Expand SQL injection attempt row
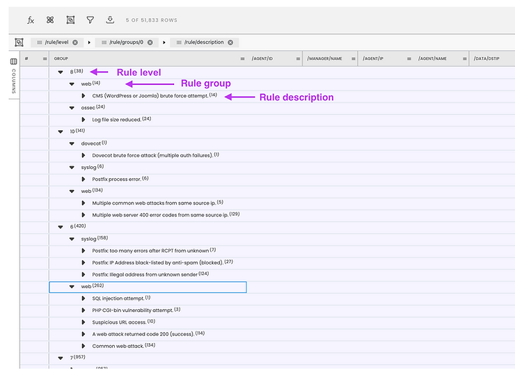Viewport: 515px width, 371px height. pyautogui.click(x=84, y=299)
